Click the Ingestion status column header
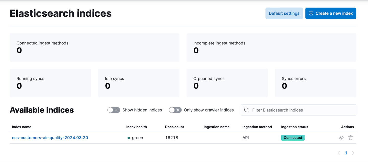 295,127
